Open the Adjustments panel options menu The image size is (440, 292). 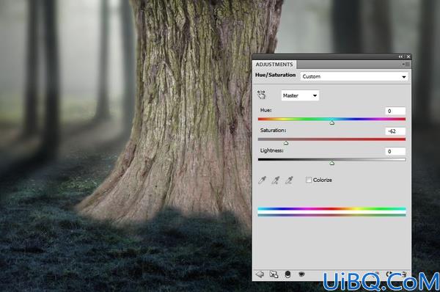tap(406, 65)
